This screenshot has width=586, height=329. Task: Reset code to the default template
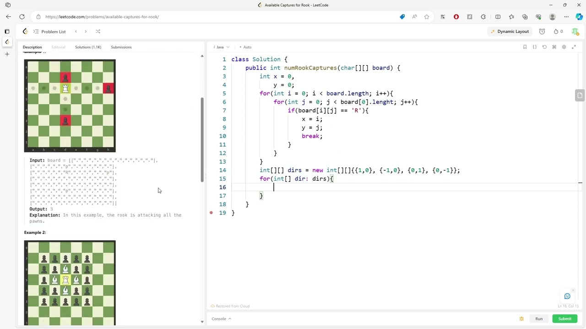pyautogui.click(x=544, y=47)
